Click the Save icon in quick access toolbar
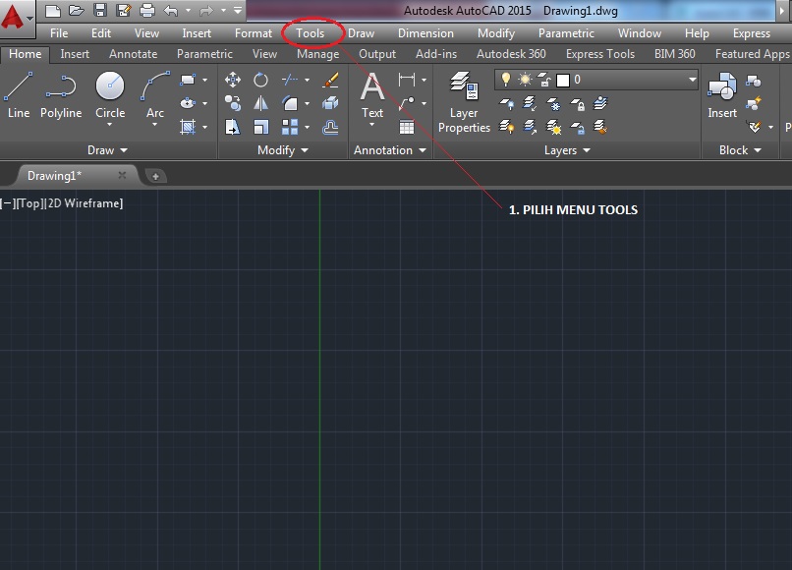Viewport: 792px width, 570px height. click(x=100, y=10)
